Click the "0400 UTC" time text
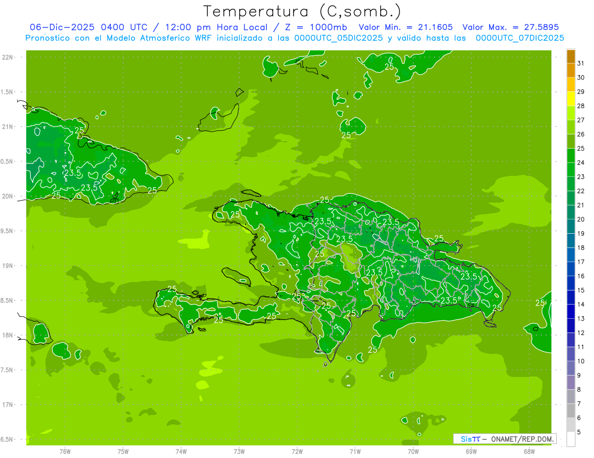Screen dimensions: 594x458 point(127,27)
